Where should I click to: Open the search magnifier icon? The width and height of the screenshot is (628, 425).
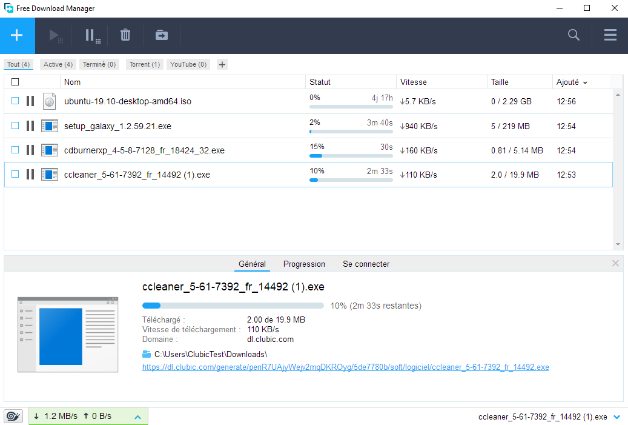tap(573, 35)
